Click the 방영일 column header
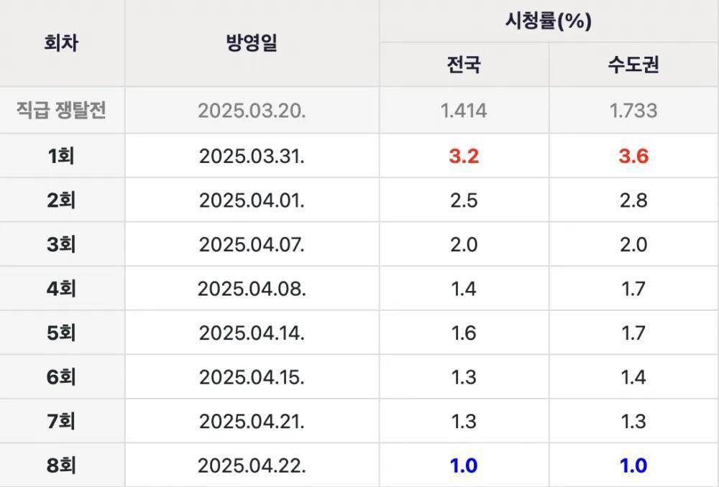Viewport: 719px width, 487px height. pos(252,43)
